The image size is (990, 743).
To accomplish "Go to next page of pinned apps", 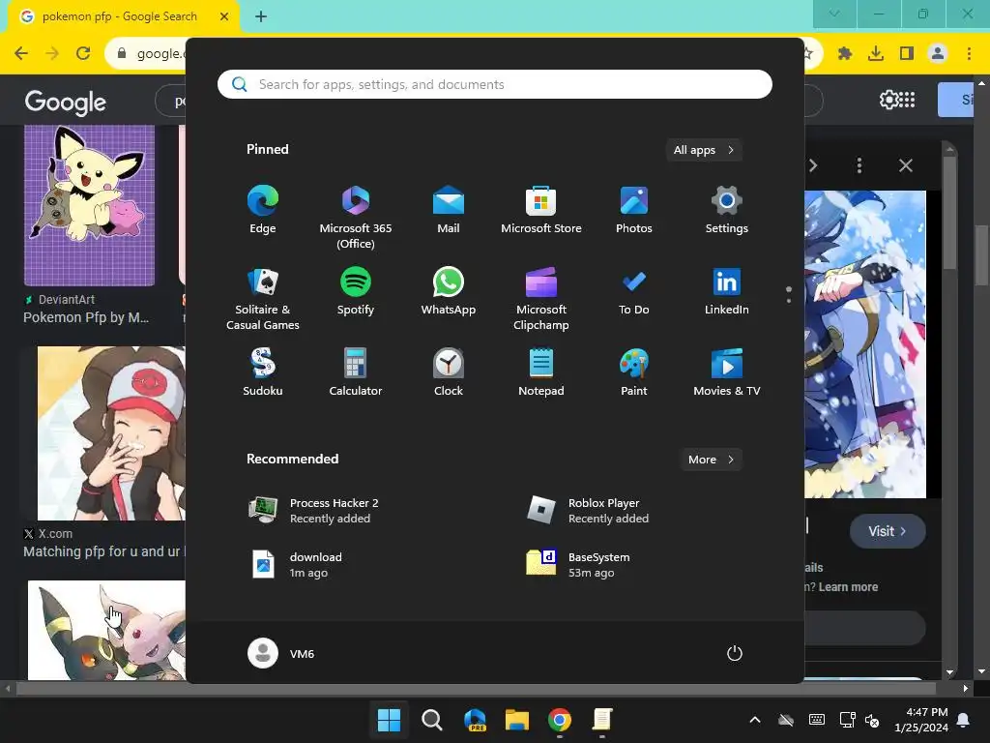I will point(789,300).
